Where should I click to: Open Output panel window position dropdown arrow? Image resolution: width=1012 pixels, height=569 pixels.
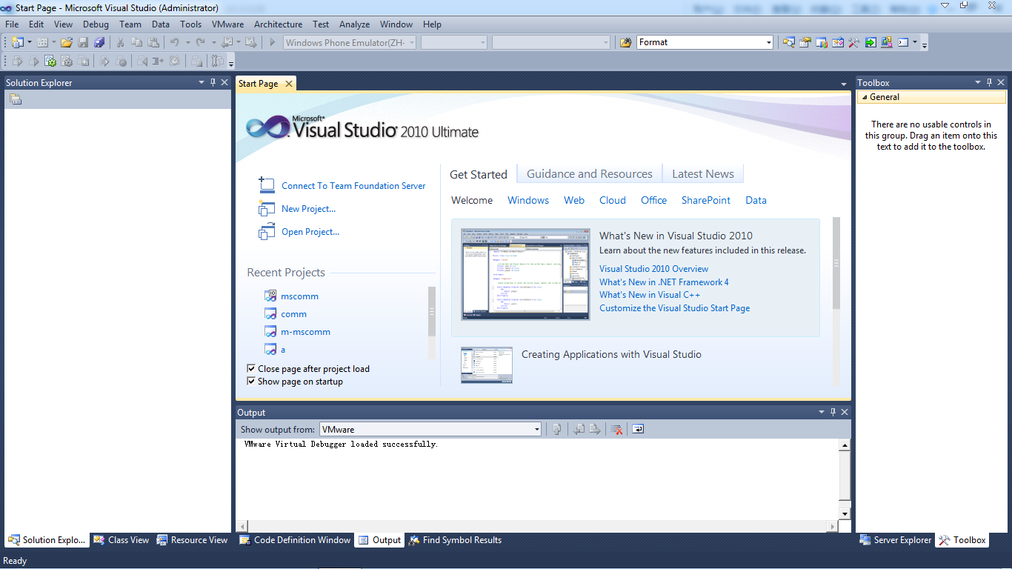(x=822, y=412)
